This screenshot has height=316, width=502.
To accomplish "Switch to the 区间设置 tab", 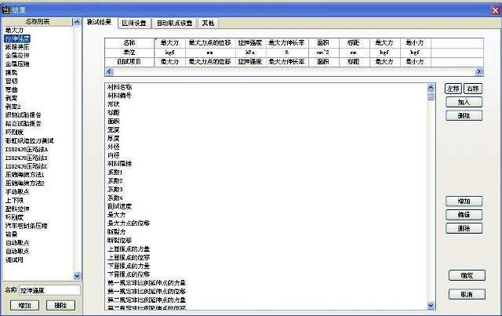I will pos(133,24).
